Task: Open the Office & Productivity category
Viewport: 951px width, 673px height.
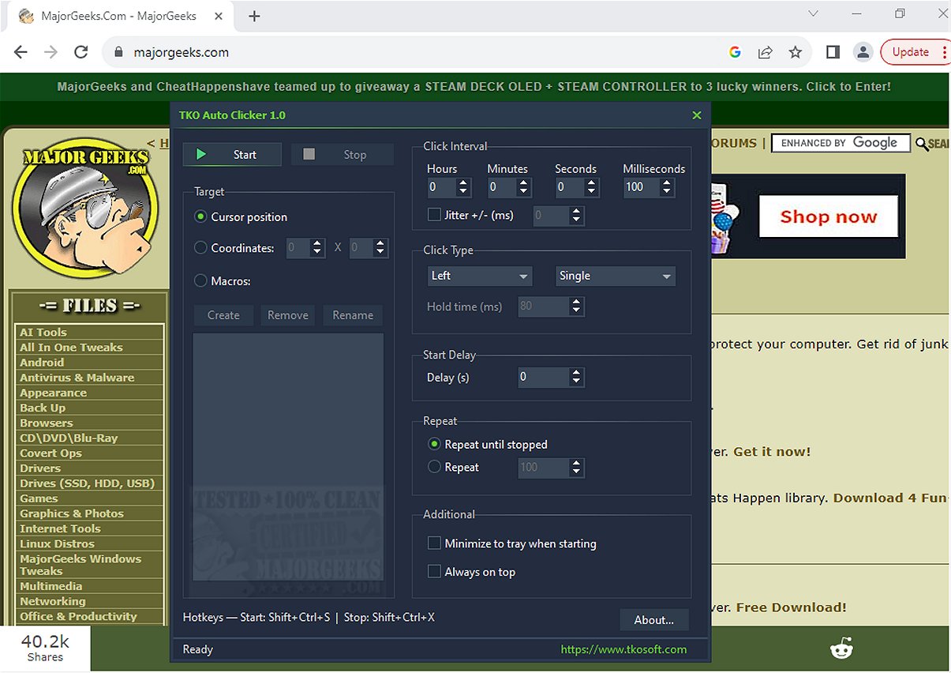Action: (x=78, y=616)
